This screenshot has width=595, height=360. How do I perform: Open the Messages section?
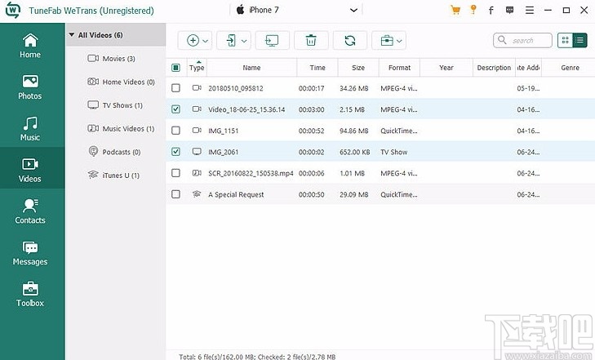[30, 252]
